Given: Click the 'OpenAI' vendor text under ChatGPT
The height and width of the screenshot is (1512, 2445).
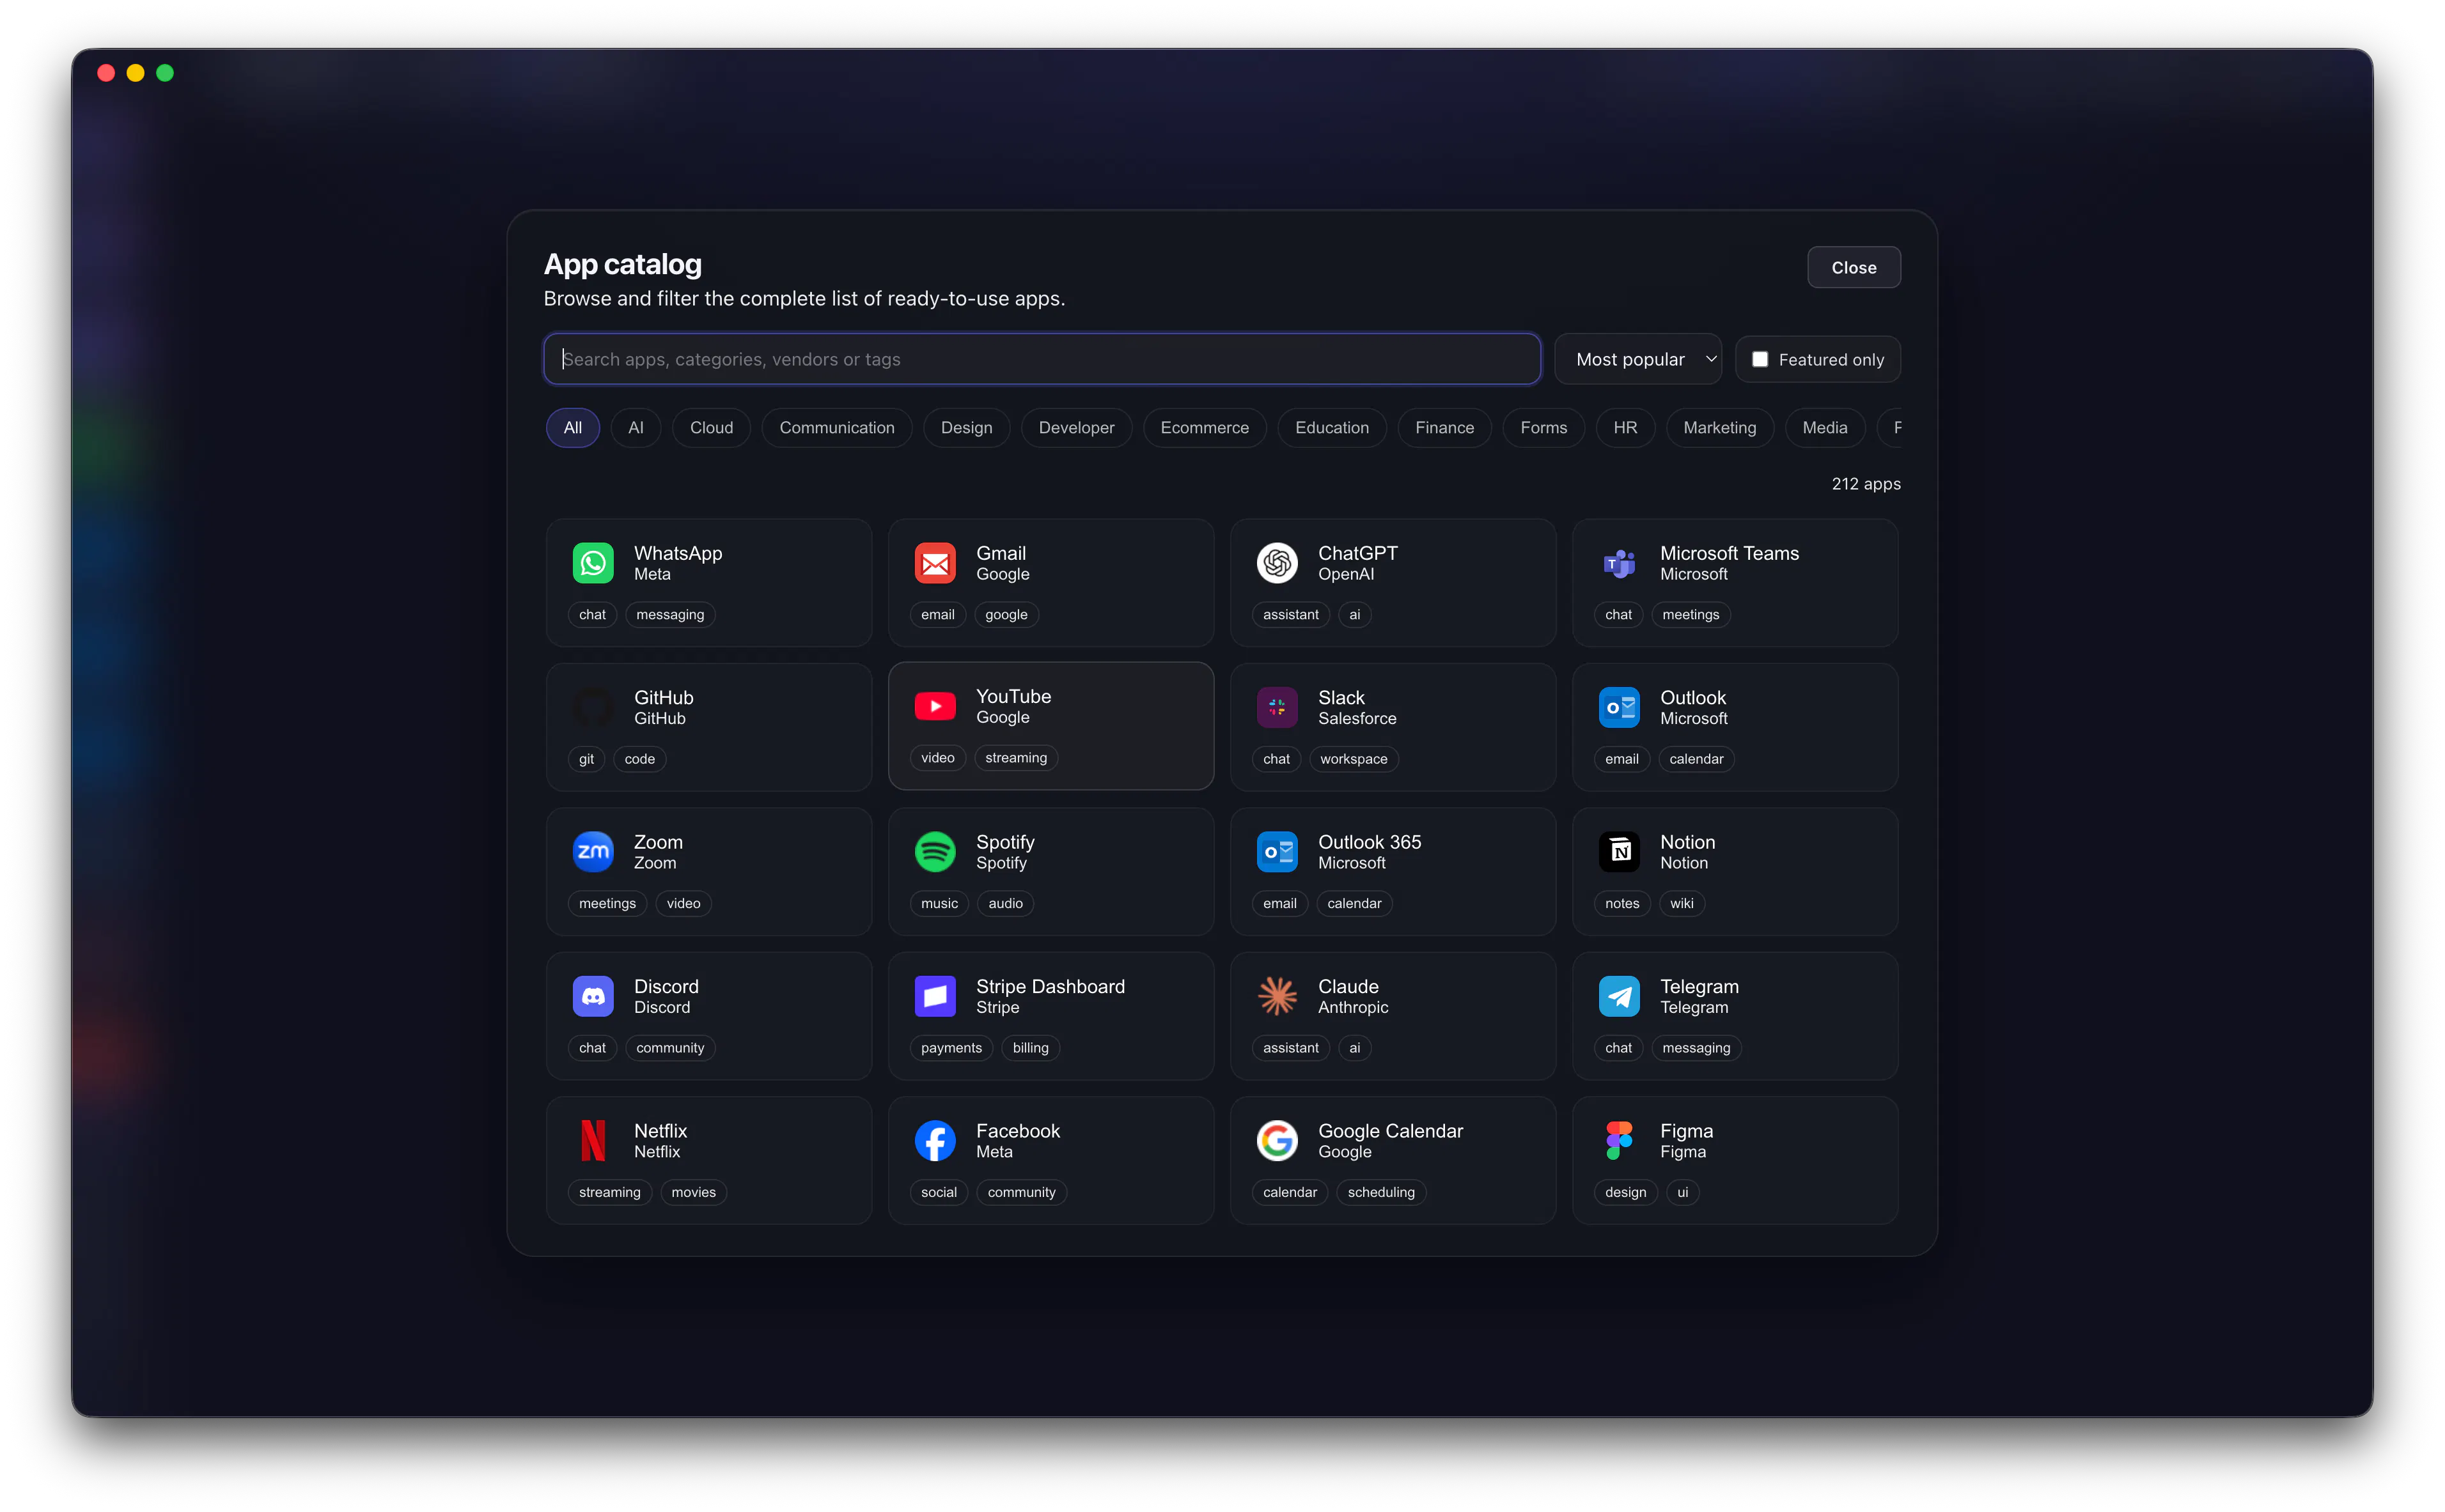Looking at the screenshot, I should coord(1345,574).
